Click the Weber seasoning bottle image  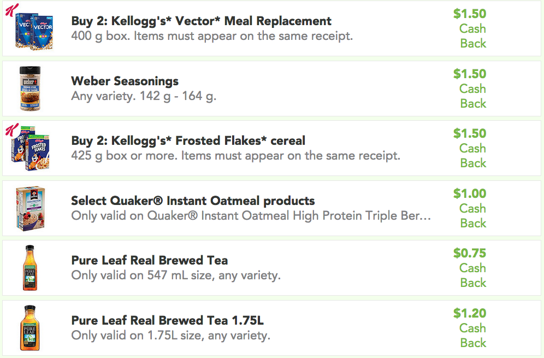[30, 89]
